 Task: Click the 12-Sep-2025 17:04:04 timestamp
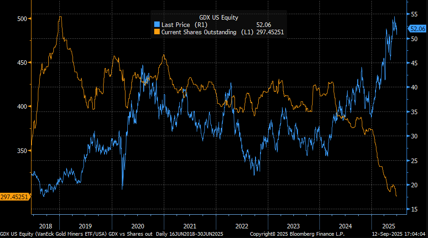point(401,234)
